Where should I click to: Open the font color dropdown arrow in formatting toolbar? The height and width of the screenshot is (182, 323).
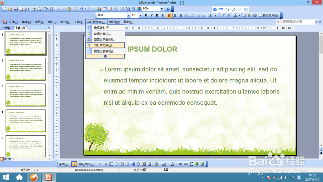click(239, 15)
